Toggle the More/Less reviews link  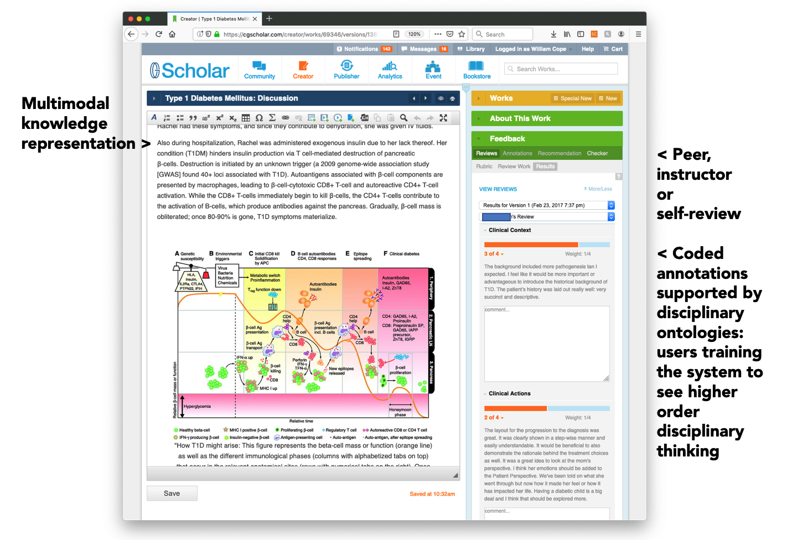pos(598,189)
